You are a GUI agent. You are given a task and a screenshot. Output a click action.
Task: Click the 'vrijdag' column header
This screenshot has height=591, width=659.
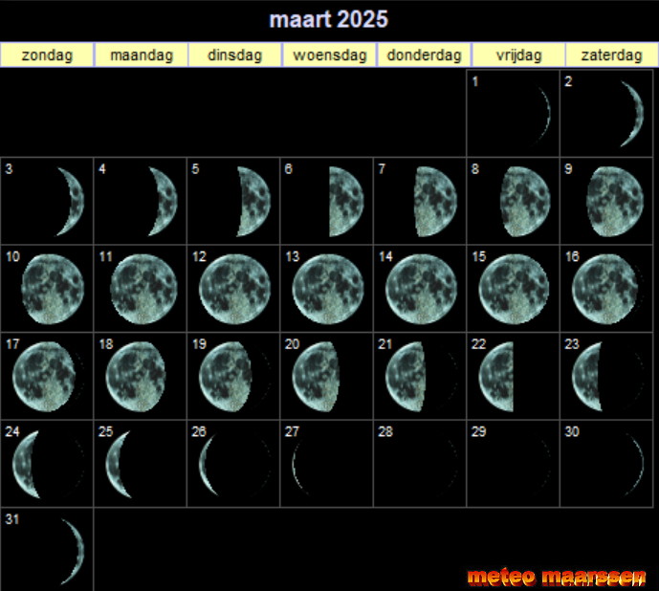[x=518, y=55]
